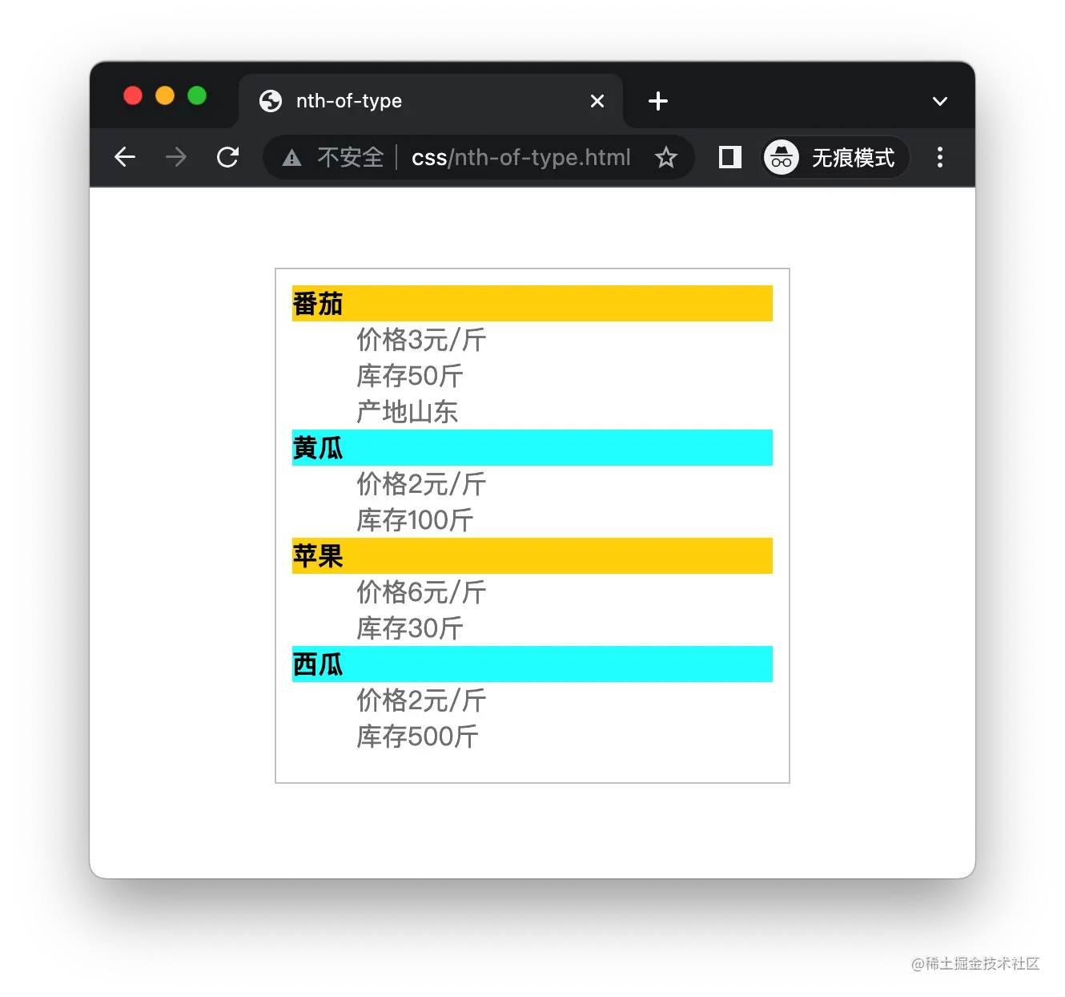Select the text 价格3元/斤
1065x997 pixels.
tap(421, 340)
